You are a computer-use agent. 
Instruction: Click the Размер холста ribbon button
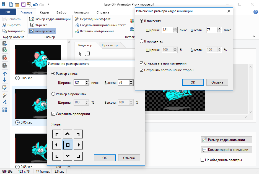[x=42, y=31]
